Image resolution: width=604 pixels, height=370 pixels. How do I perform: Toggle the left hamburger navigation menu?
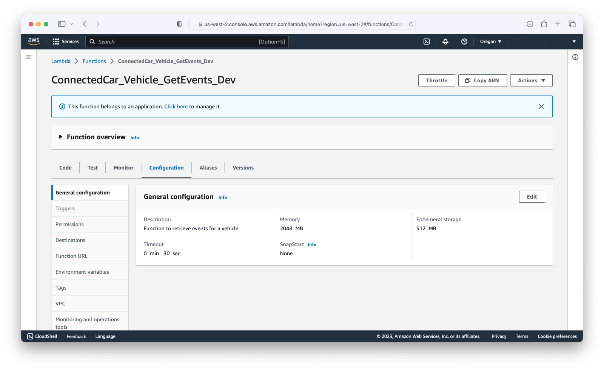tap(29, 57)
